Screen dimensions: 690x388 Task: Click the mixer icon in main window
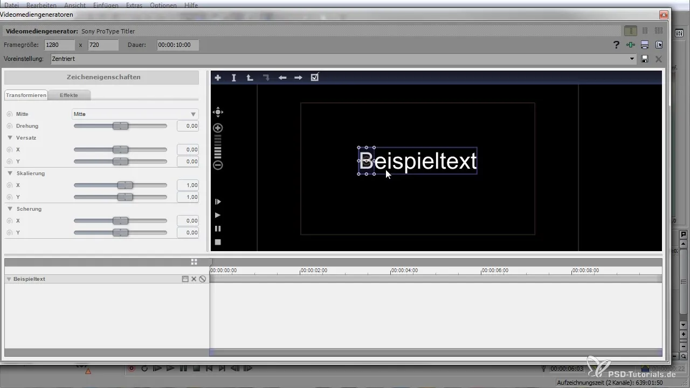tap(679, 33)
